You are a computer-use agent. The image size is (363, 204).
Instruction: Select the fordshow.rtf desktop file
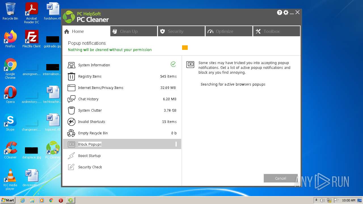(x=53, y=11)
